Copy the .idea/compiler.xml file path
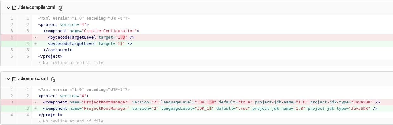Image resolution: width=393 pixels, height=125 pixels. (x=61, y=8)
